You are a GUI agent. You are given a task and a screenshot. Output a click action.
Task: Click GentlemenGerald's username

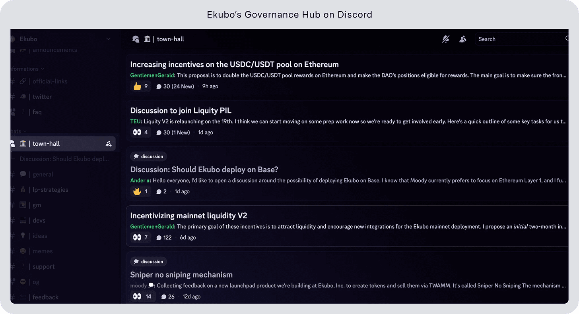(x=152, y=75)
